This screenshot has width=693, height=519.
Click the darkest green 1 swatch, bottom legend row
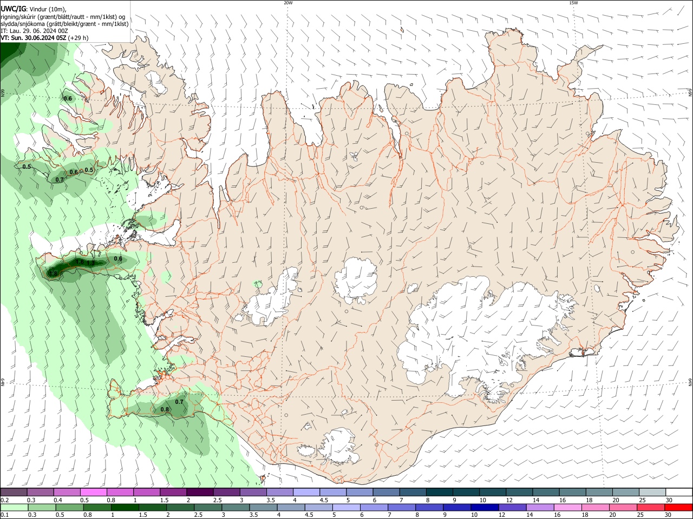(x=125, y=507)
